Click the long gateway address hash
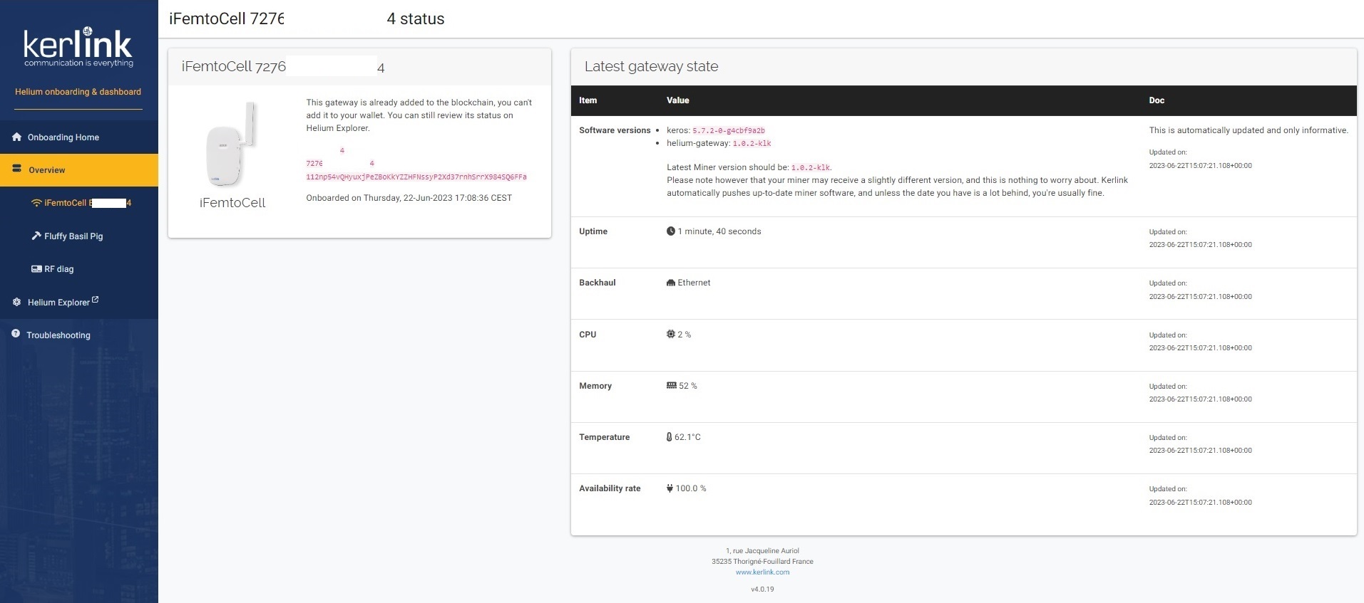The height and width of the screenshot is (603, 1364). point(416,177)
